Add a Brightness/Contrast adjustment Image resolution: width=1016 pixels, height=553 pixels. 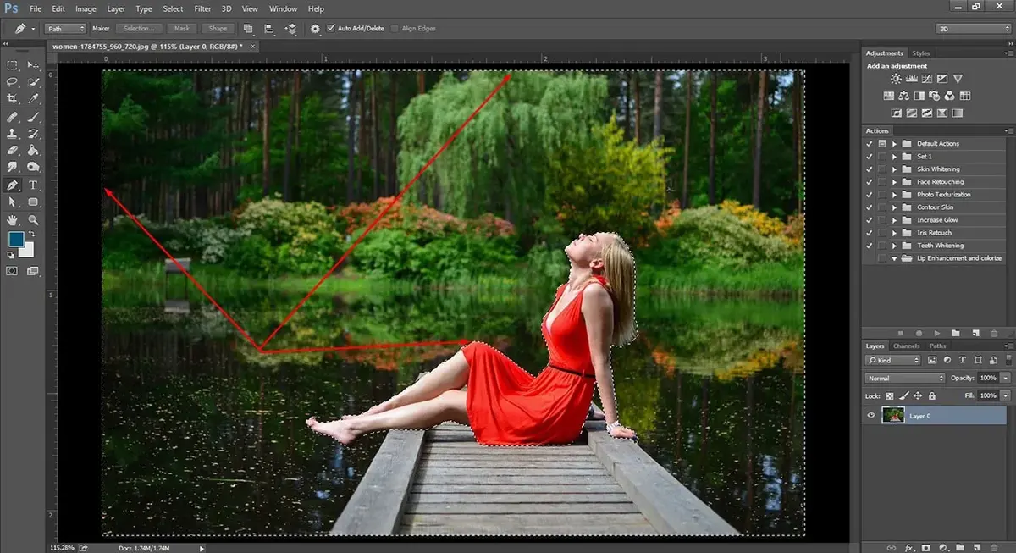896,80
